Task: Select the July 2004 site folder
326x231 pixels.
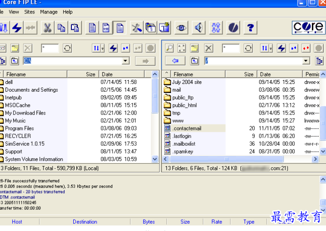Action: [x=187, y=82]
